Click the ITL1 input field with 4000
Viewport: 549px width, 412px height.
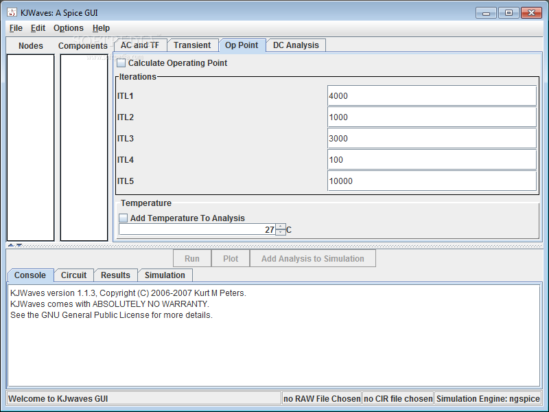432,95
